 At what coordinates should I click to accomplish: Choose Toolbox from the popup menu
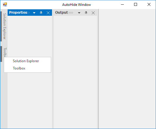[27, 68]
